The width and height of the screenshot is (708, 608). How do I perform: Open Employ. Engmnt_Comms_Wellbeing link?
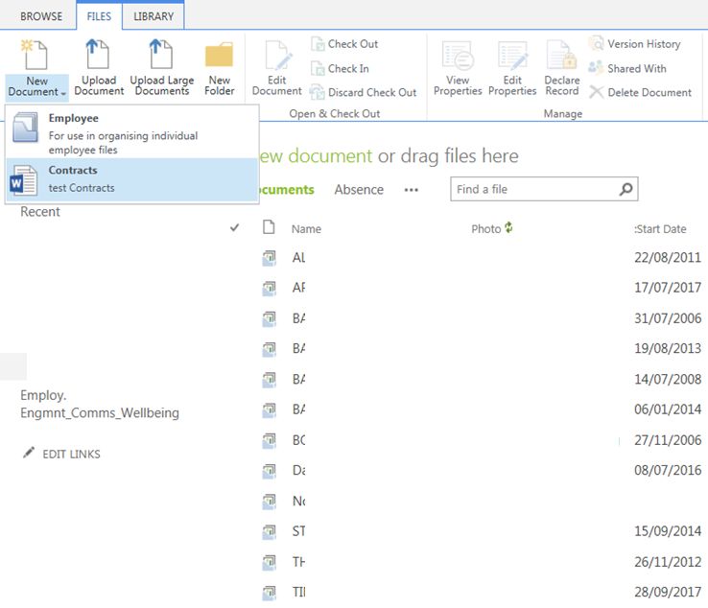(x=100, y=404)
